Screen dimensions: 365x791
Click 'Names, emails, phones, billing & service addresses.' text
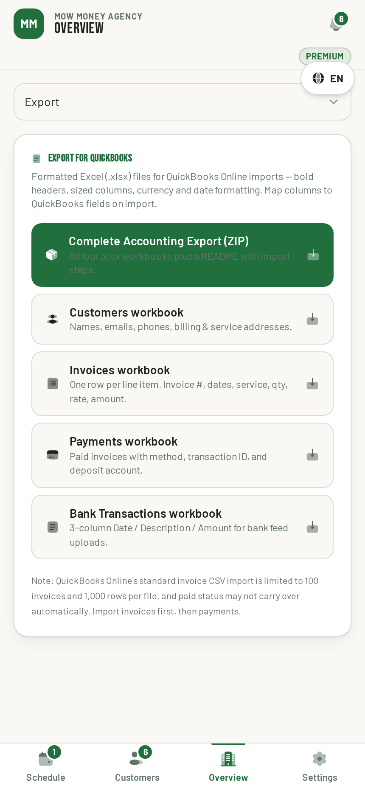(181, 327)
